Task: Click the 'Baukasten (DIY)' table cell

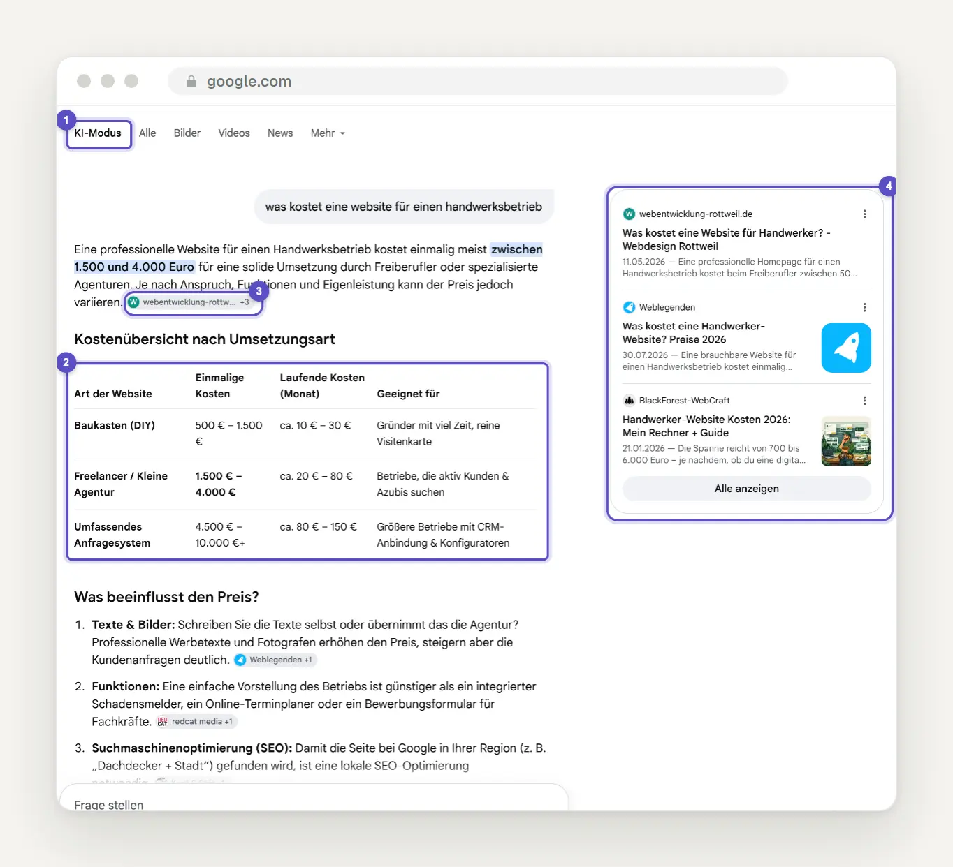Action: 115,425
